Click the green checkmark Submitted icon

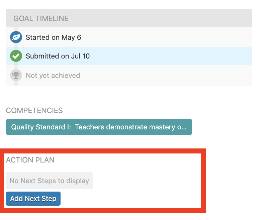[x=16, y=56]
